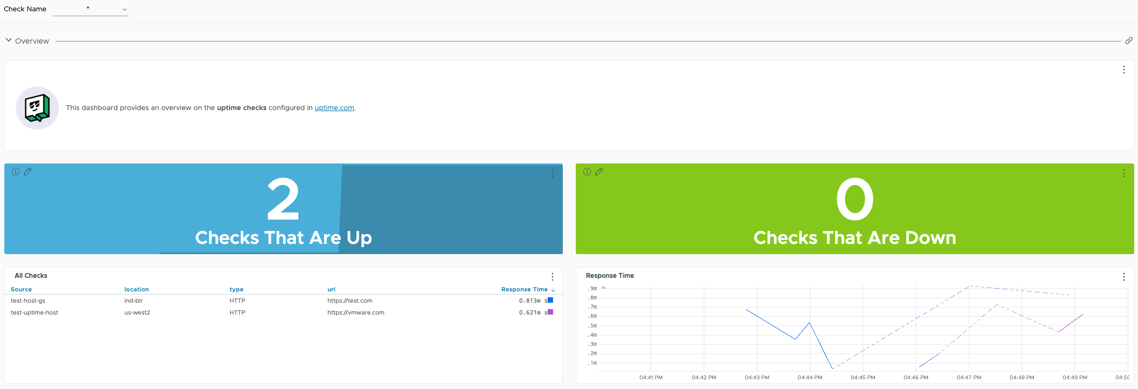Show info for Checks That Are Up
Viewport: 1138px width, 389px height.
click(16, 172)
